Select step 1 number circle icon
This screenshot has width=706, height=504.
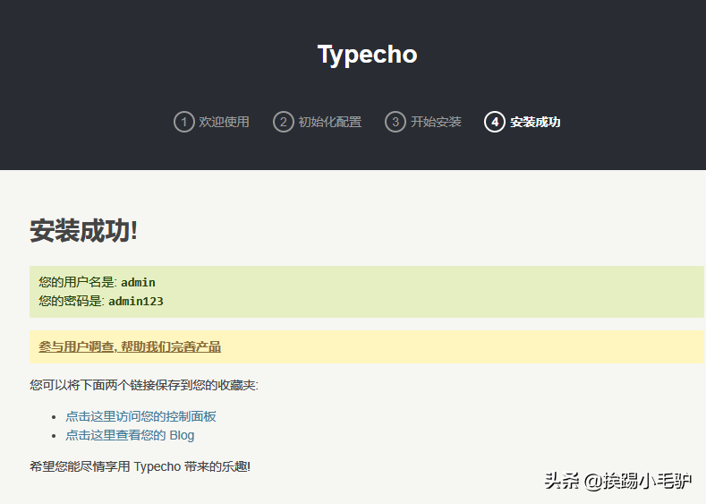coord(183,122)
